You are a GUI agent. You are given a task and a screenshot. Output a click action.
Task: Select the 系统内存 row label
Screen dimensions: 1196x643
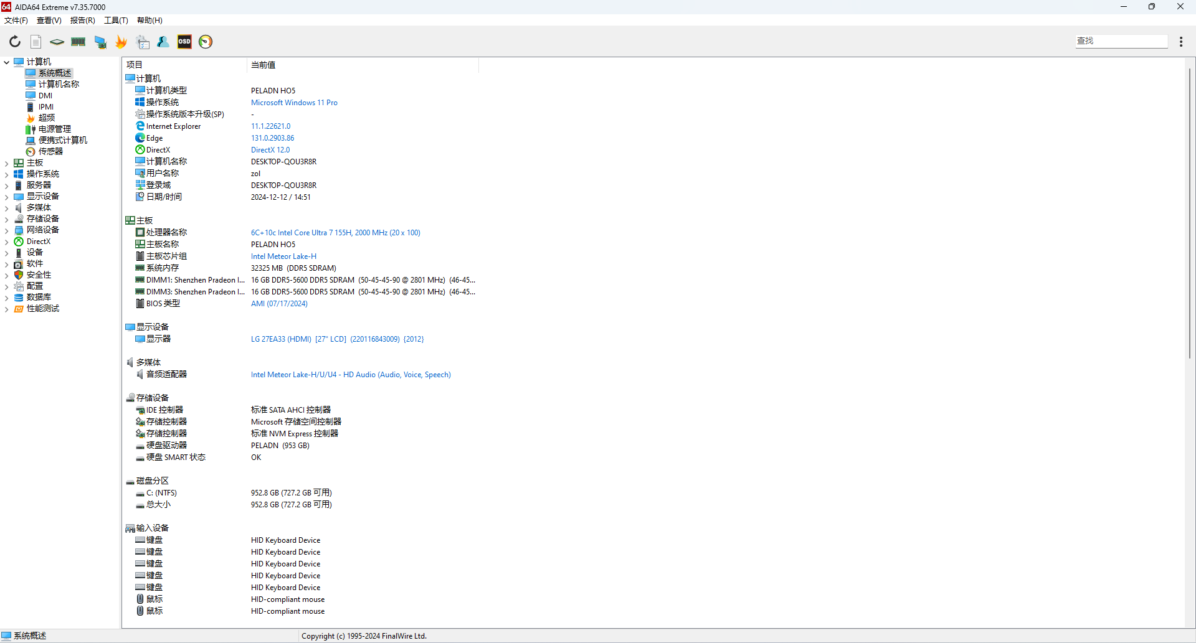click(x=163, y=268)
